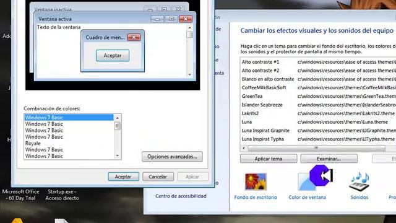This screenshot has height=223, width=396.
Task: Open Opciones avanzadas... settings
Action: pos(172,157)
